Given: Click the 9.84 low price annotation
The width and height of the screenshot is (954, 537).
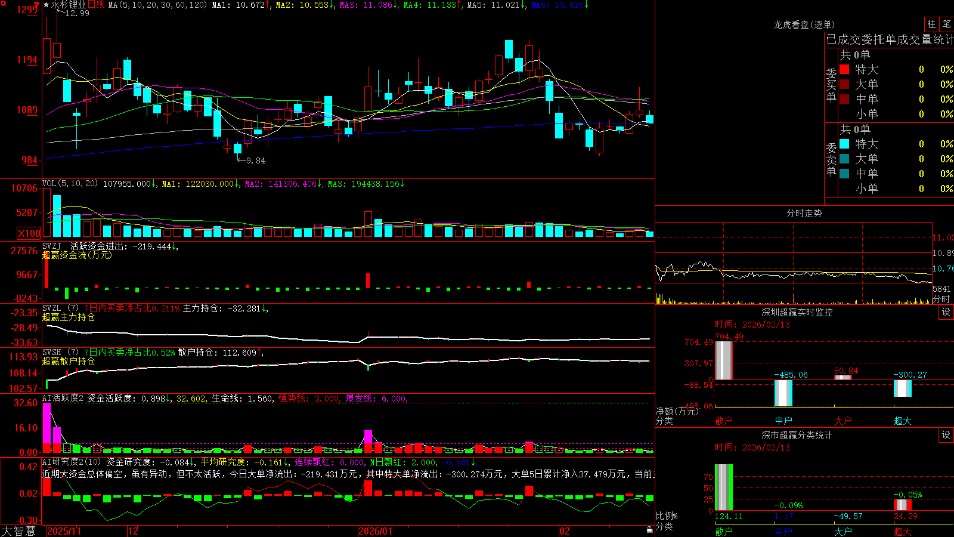Looking at the screenshot, I should (x=256, y=161).
